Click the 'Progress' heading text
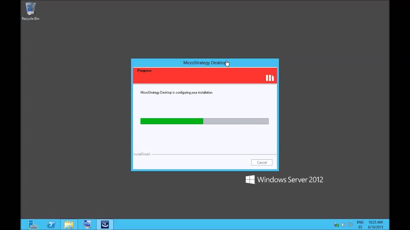 [144, 71]
